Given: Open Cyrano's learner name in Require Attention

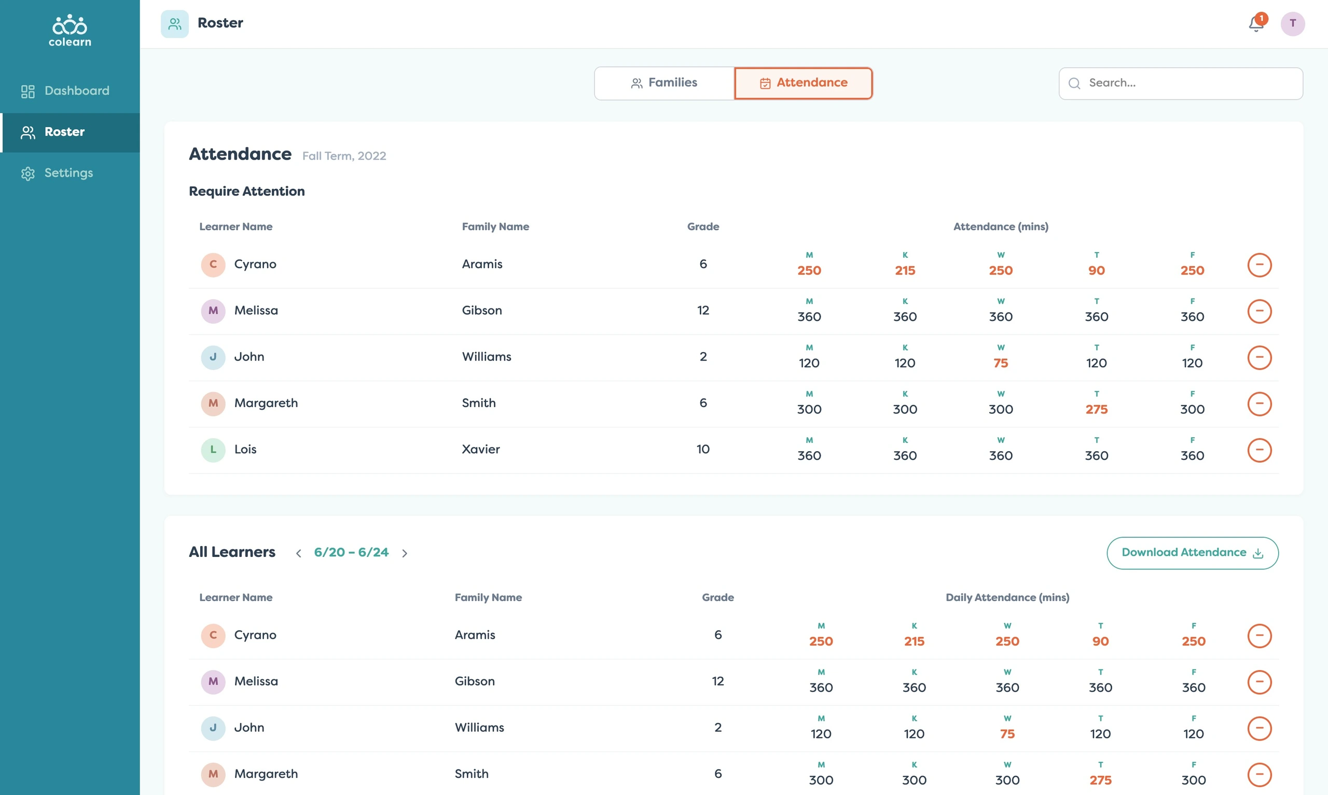Looking at the screenshot, I should click(x=255, y=264).
